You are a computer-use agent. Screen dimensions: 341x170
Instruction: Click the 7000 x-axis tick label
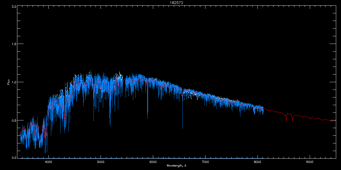click(x=205, y=162)
